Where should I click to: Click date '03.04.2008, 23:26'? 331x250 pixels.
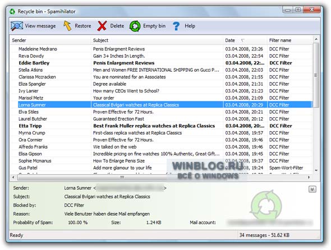click(x=244, y=49)
